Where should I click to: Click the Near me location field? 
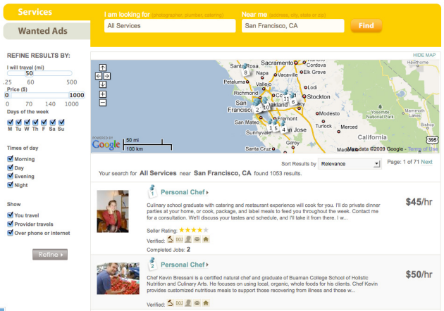[292, 26]
